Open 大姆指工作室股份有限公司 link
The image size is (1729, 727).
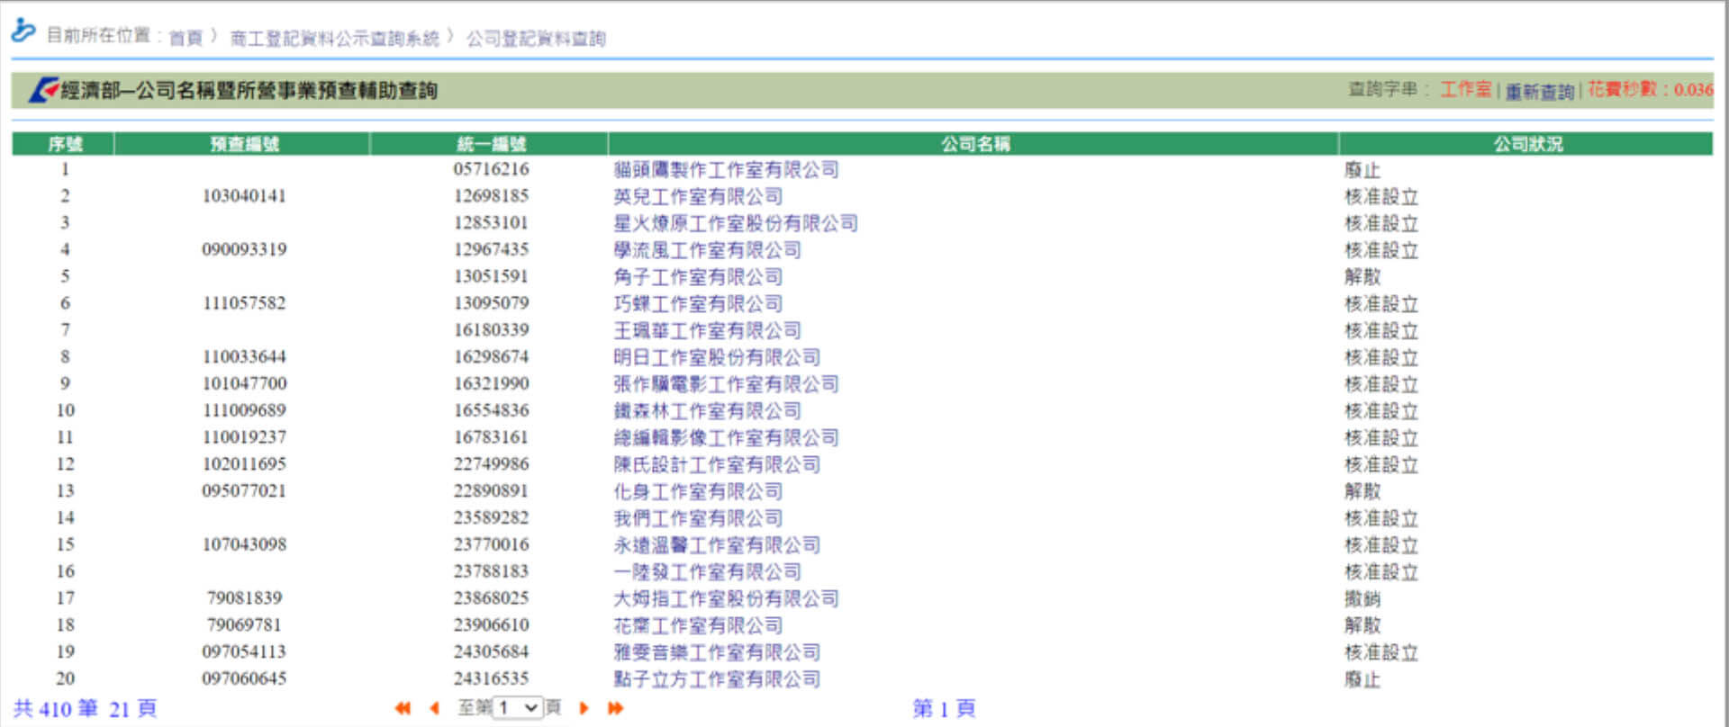(726, 598)
